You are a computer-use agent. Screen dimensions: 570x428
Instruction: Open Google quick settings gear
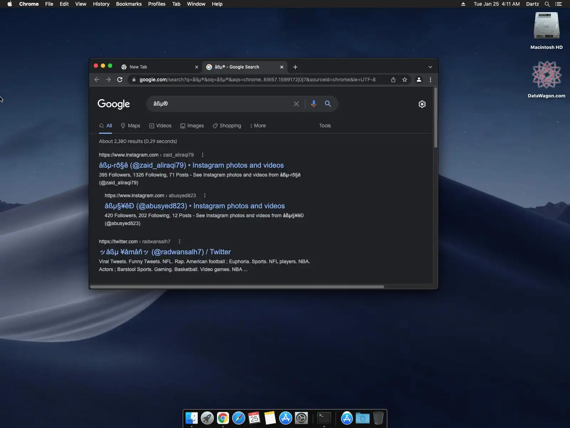(422, 104)
